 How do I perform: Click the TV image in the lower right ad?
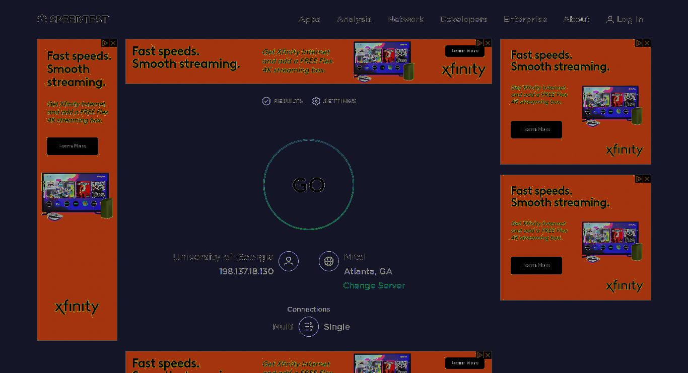[x=612, y=242]
